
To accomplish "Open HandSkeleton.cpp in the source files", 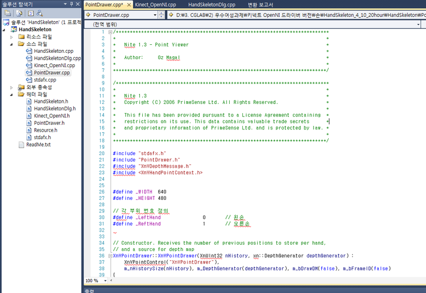I will click(x=54, y=51).
